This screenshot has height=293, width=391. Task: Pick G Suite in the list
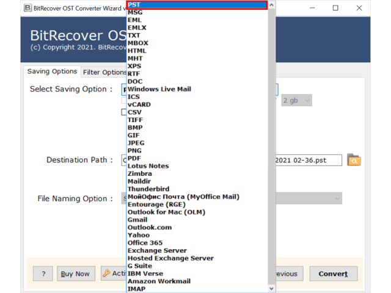197,266
